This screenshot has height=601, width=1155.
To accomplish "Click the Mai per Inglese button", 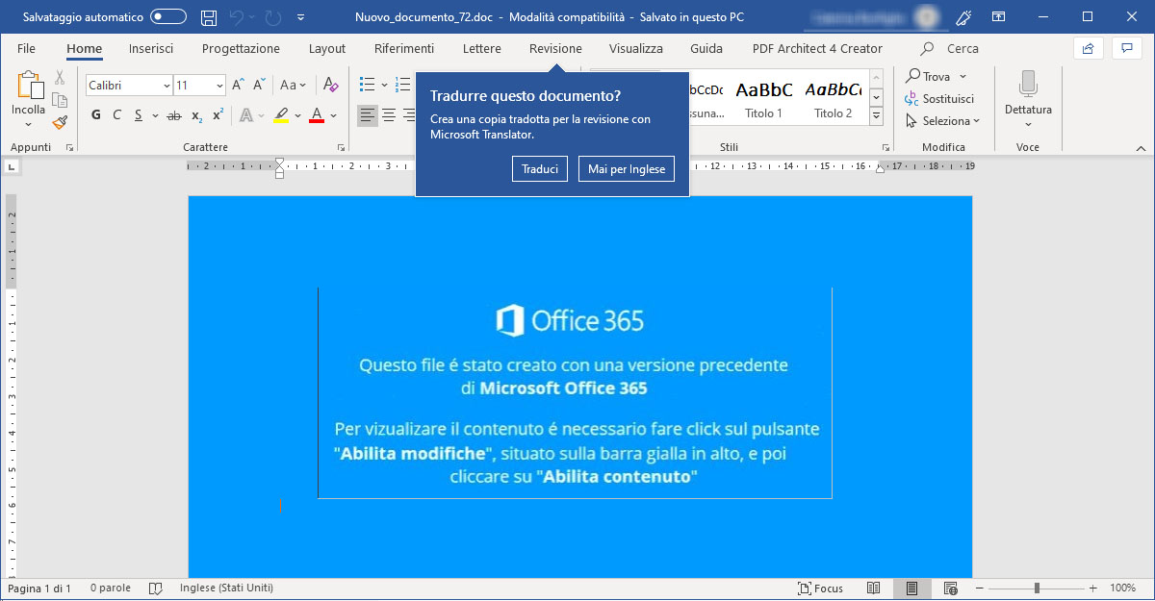I will click(627, 169).
